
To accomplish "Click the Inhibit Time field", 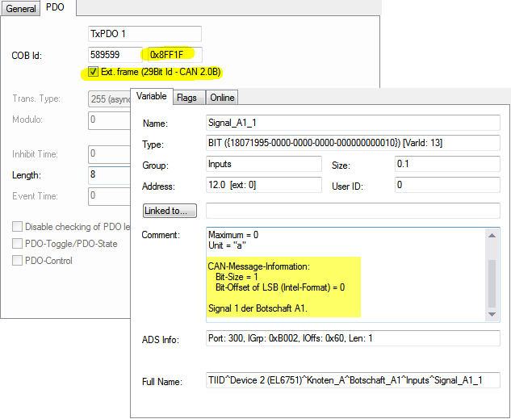I will point(109,154).
